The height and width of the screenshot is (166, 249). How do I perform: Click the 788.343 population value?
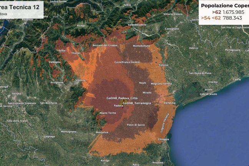(232, 18)
